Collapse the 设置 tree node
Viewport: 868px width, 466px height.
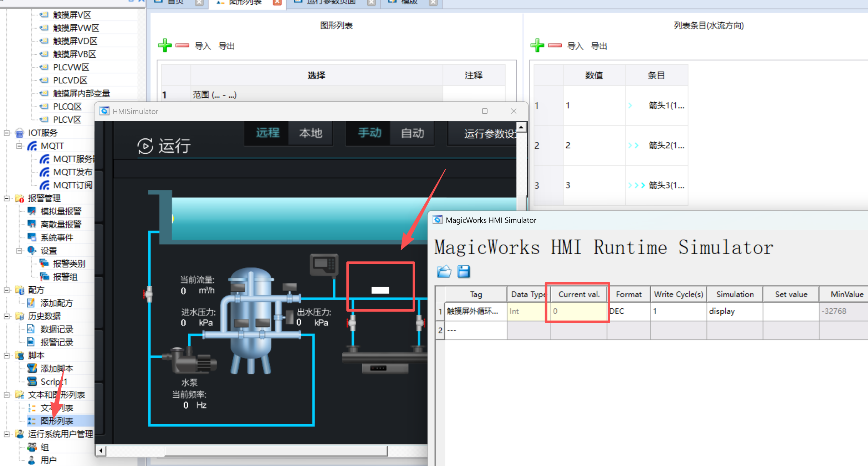pos(19,251)
